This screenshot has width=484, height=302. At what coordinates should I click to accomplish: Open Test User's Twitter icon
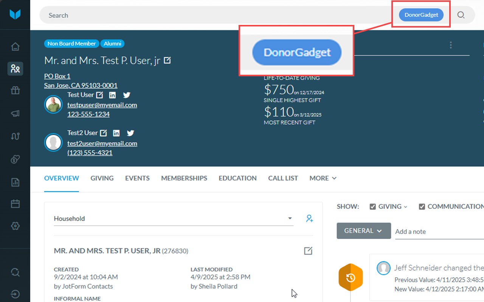[127, 95]
